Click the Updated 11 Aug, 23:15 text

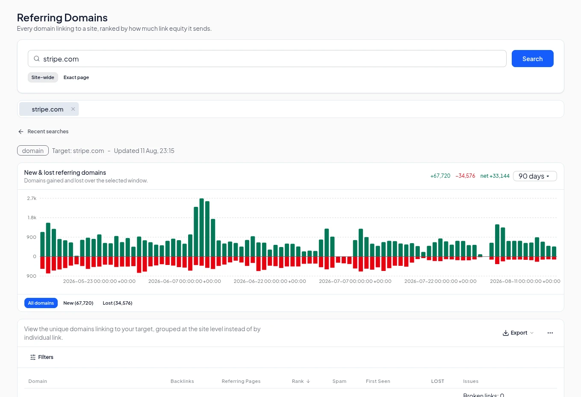coord(144,151)
